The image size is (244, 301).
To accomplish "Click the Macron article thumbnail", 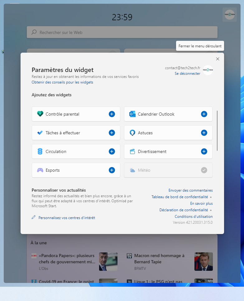I will [203, 261].
